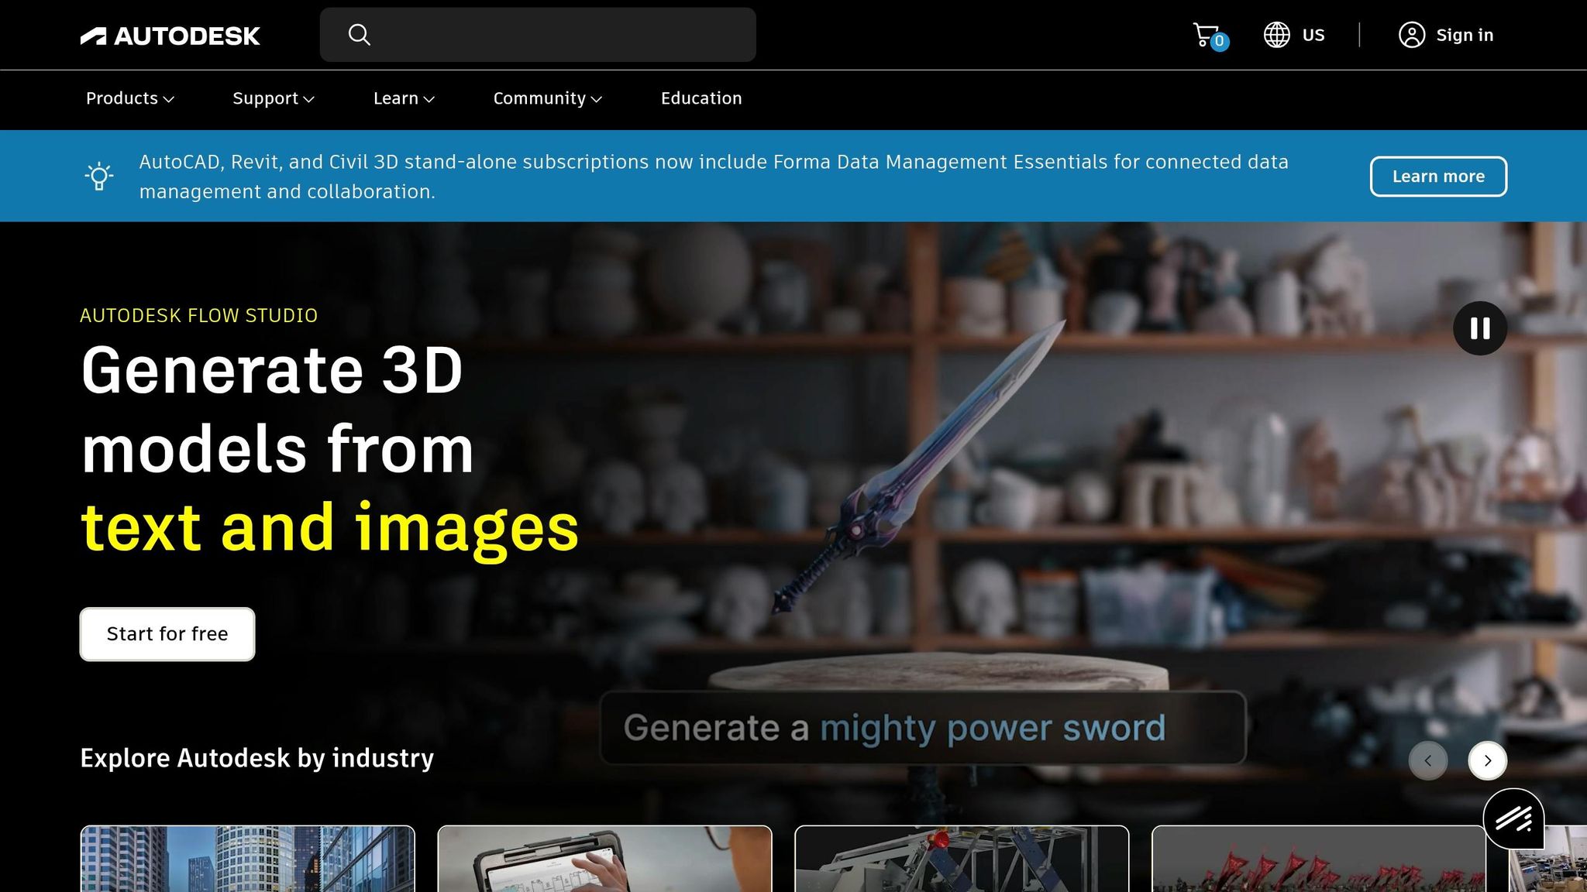Expand the Products dropdown
Screen dimensions: 1587x892
click(x=129, y=98)
